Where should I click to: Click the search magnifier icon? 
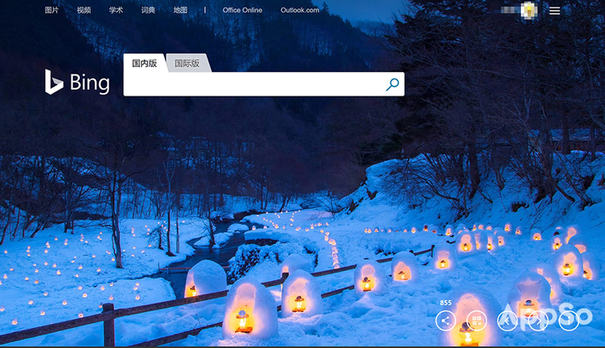click(392, 85)
